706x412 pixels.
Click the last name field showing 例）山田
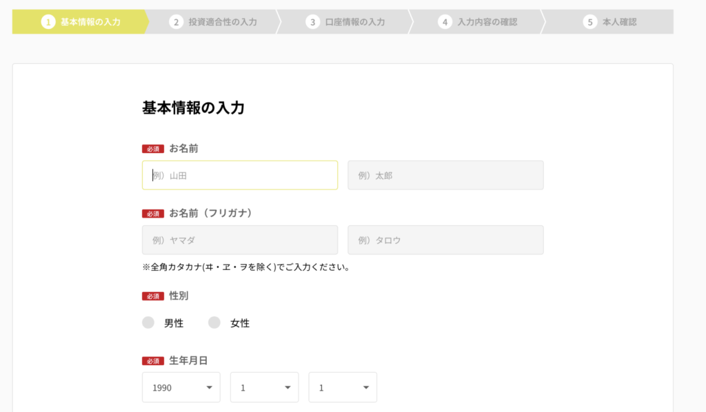tap(239, 175)
